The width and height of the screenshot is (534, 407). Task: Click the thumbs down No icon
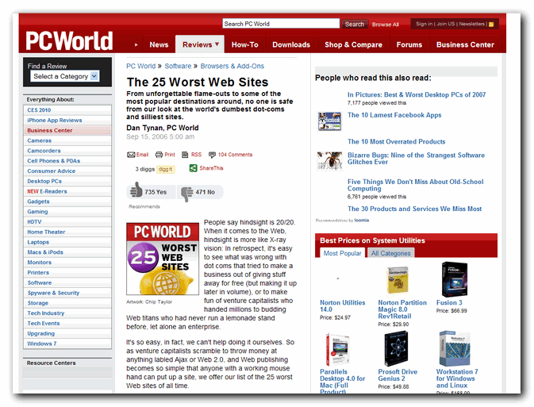(x=186, y=194)
